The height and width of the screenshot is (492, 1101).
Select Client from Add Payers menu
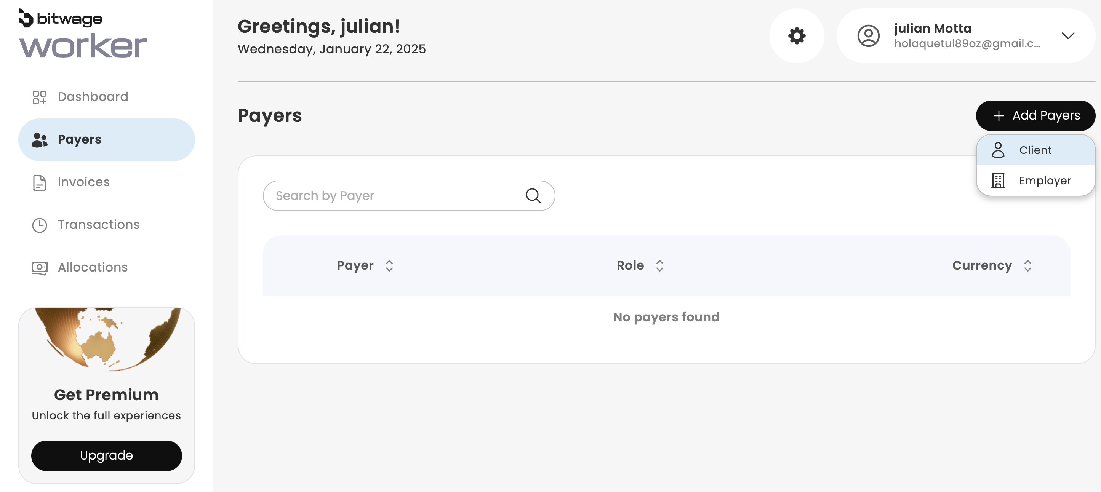[x=1035, y=150]
